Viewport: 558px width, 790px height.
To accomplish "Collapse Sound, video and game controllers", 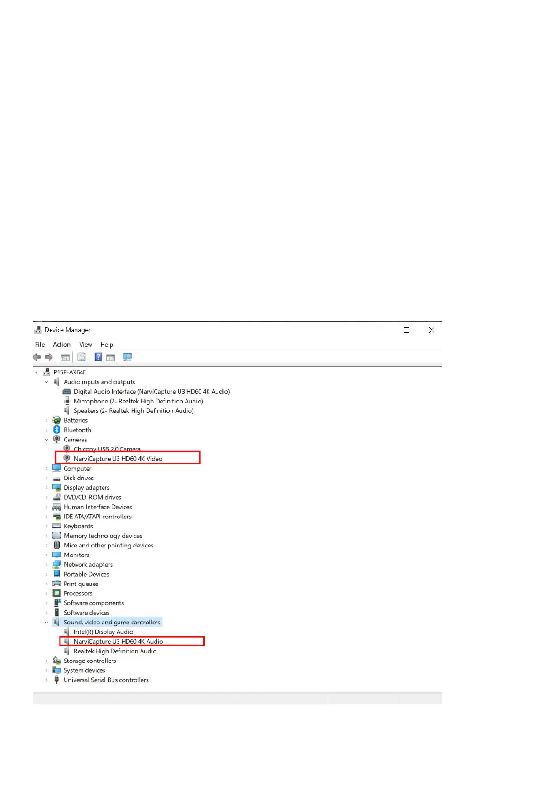I will point(46,623).
